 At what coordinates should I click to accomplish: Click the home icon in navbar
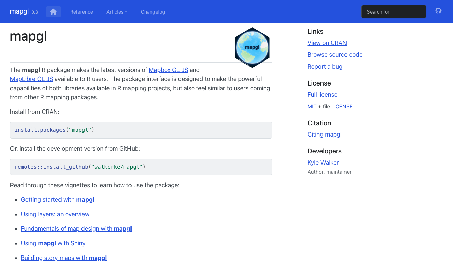coord(53,12)
